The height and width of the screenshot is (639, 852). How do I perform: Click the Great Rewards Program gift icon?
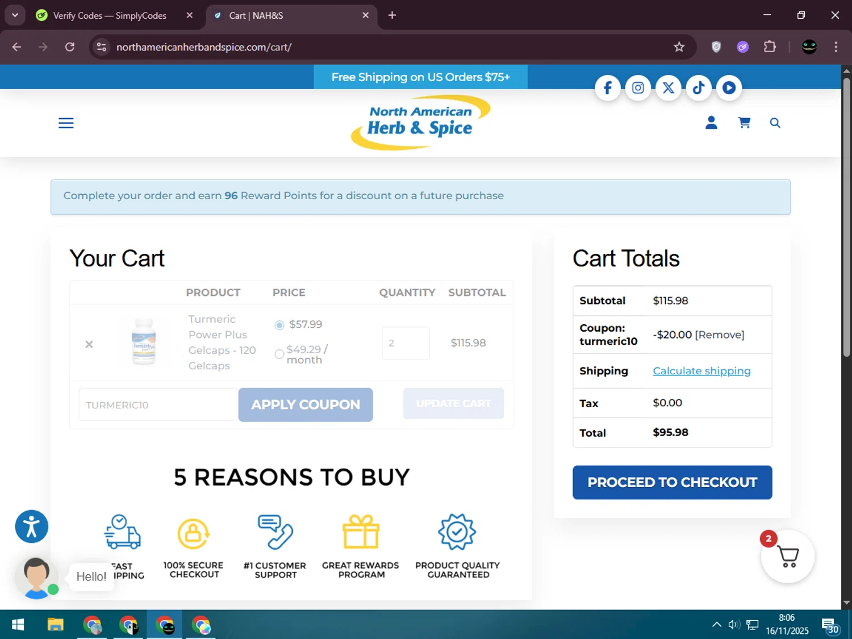click(361, 532)
